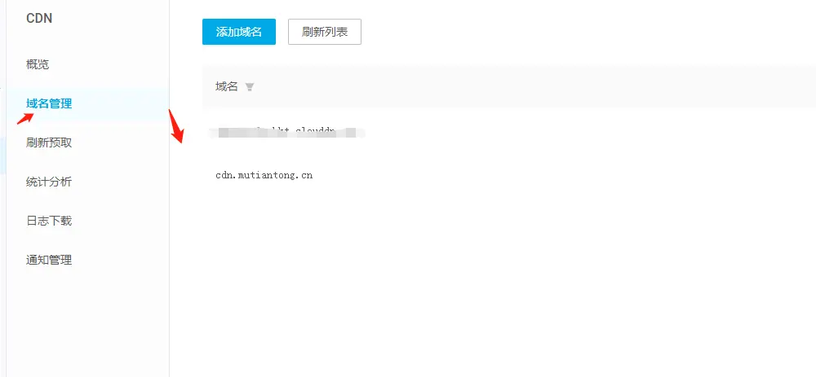Open the cdn.mutiantong.cn domain entry
This screenshot has width=816, height=377.
point(264,176)
